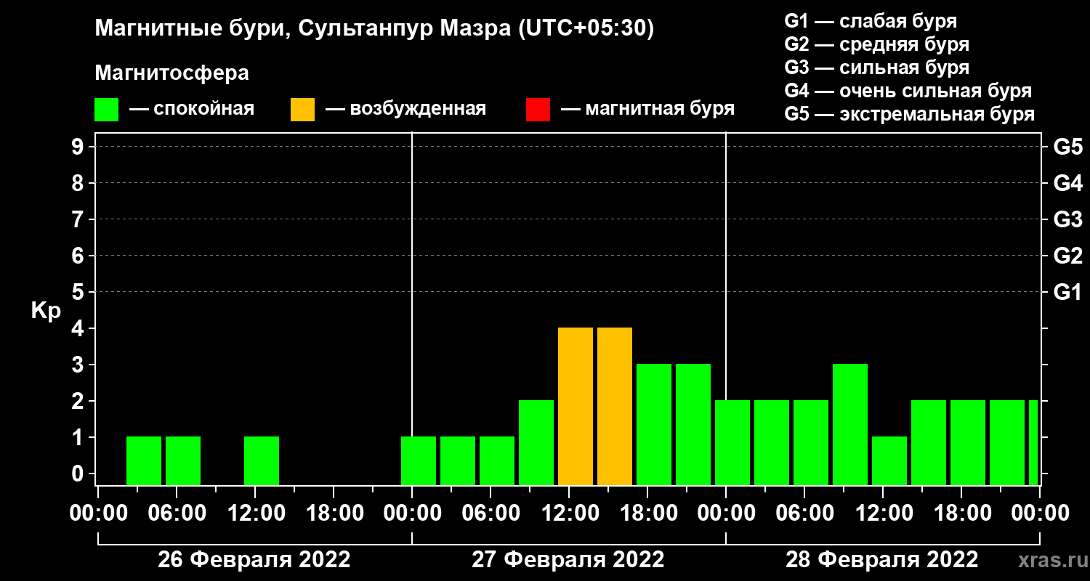Viewport: 1090px width, 581px height.
Task: Select the 'G1 — слабая буря' legend line
Action: [871, 20]
